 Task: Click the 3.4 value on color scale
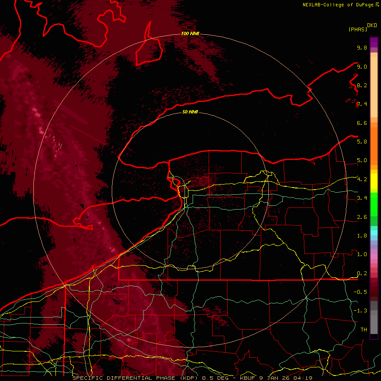[x=362, y=198]
